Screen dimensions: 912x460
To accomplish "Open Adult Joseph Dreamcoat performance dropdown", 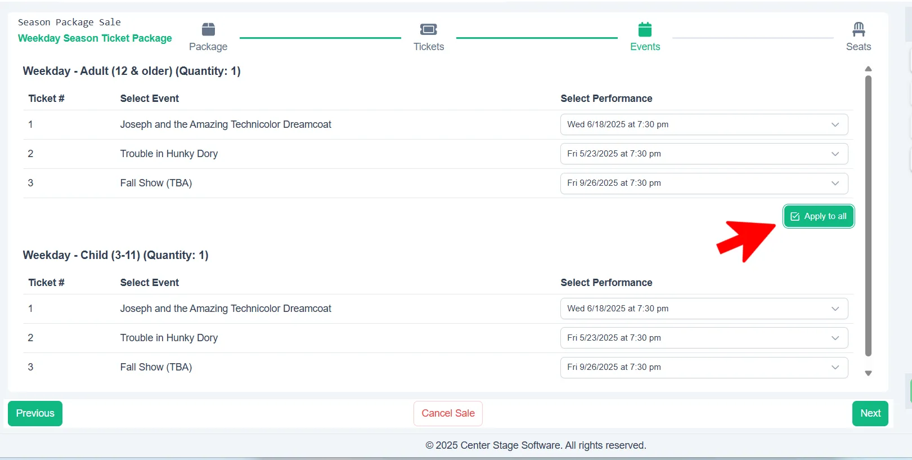I will click(x=704, y=124).
